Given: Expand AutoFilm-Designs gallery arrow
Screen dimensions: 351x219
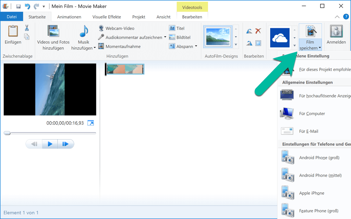Looking at the screenshot, I should point(236,44).
